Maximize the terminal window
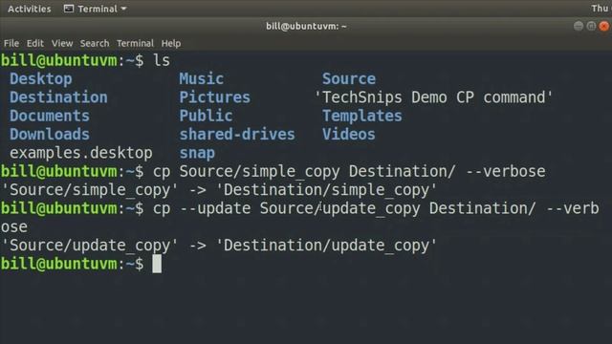The image size is (612, 344). click(x=591, y=26)
